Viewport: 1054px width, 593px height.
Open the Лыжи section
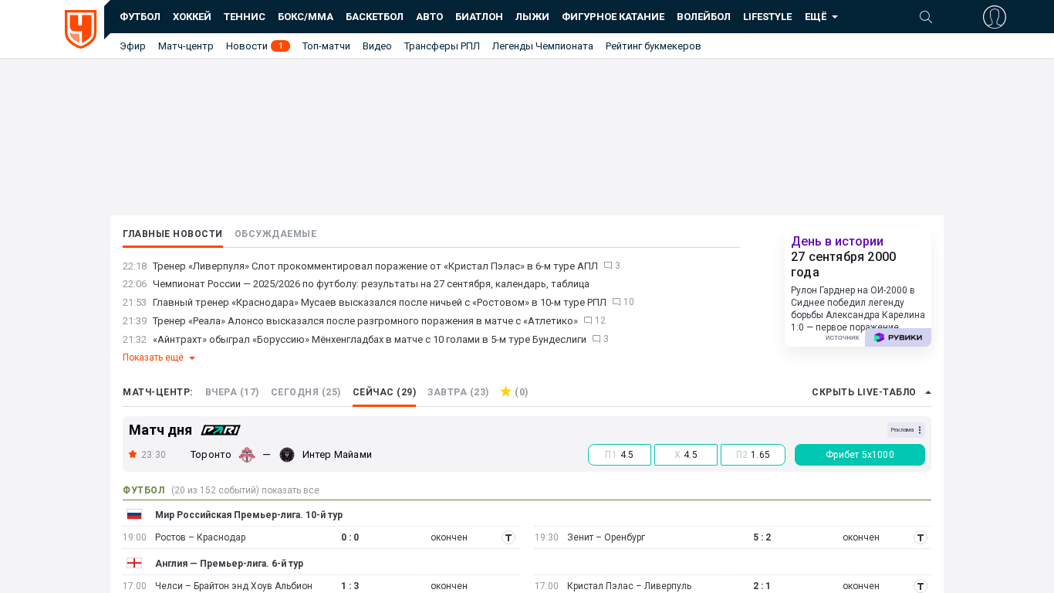pyautogui.click(x=532, y=17)
